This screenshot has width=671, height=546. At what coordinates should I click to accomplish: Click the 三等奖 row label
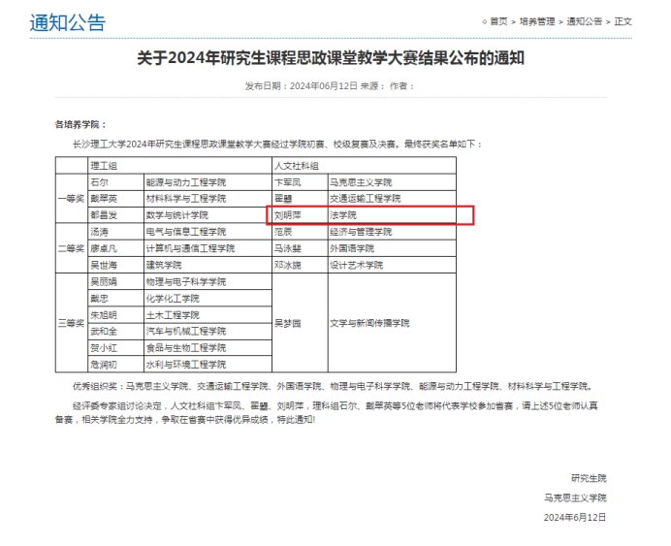pyautogui.click(x=72, y=323)
